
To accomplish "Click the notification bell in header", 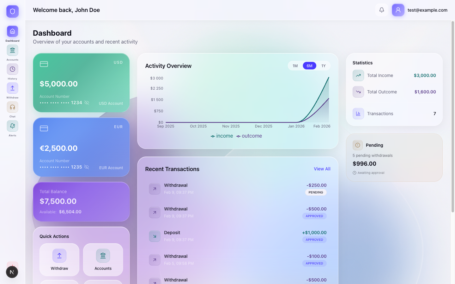I will 381,10.
